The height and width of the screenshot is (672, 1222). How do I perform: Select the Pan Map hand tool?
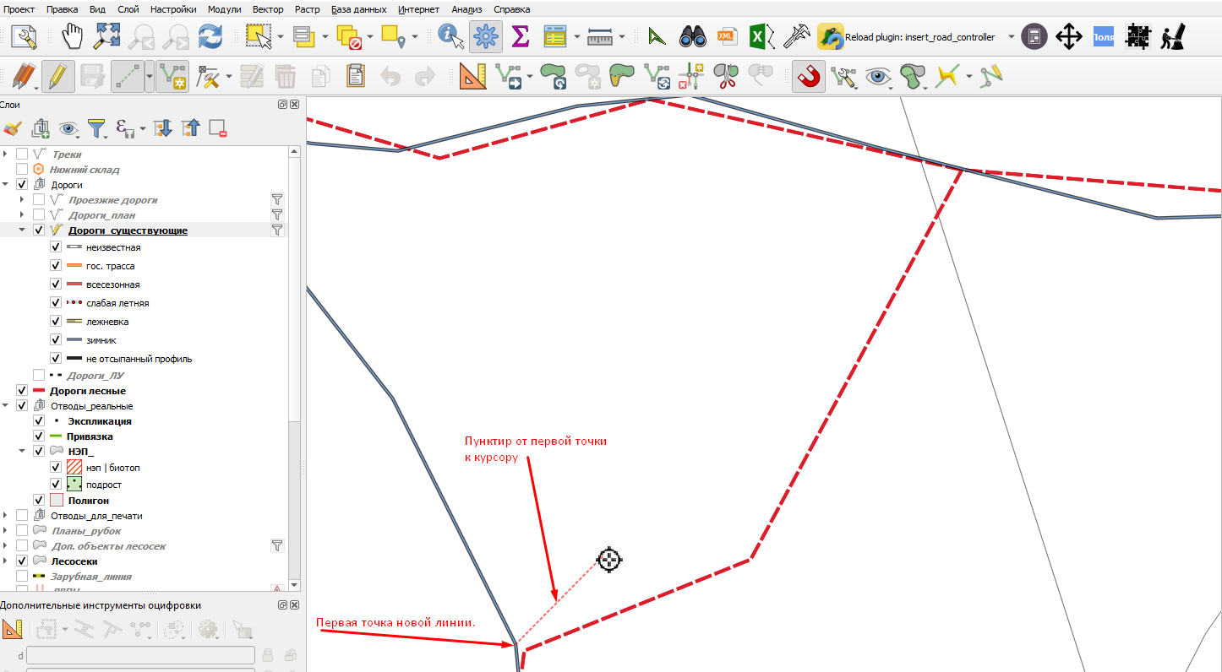click(x=74, y=36)
